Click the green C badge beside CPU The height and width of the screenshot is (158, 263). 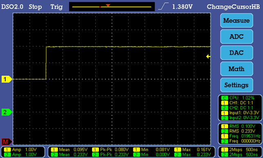point(225,98)
